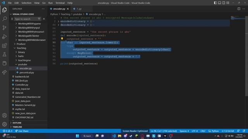
Task: Open the Explorer view in activity bar
Action: coord(4,10)
